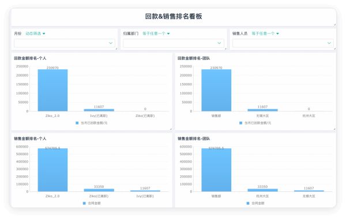Click the 11607 Ivy bar in personal repayment chart
Image resolution: width=346 pixels, height=219 pixels.
click(99, 110)
